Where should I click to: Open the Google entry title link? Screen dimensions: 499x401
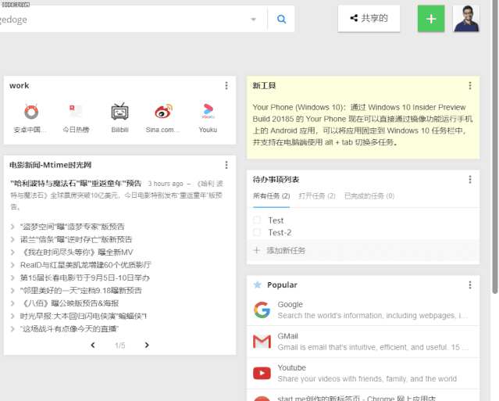click(x=290, y=304)
